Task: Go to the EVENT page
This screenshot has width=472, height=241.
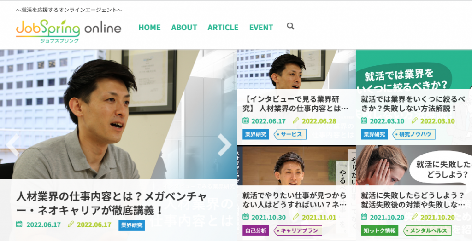Action: click(x=261, y=27)
